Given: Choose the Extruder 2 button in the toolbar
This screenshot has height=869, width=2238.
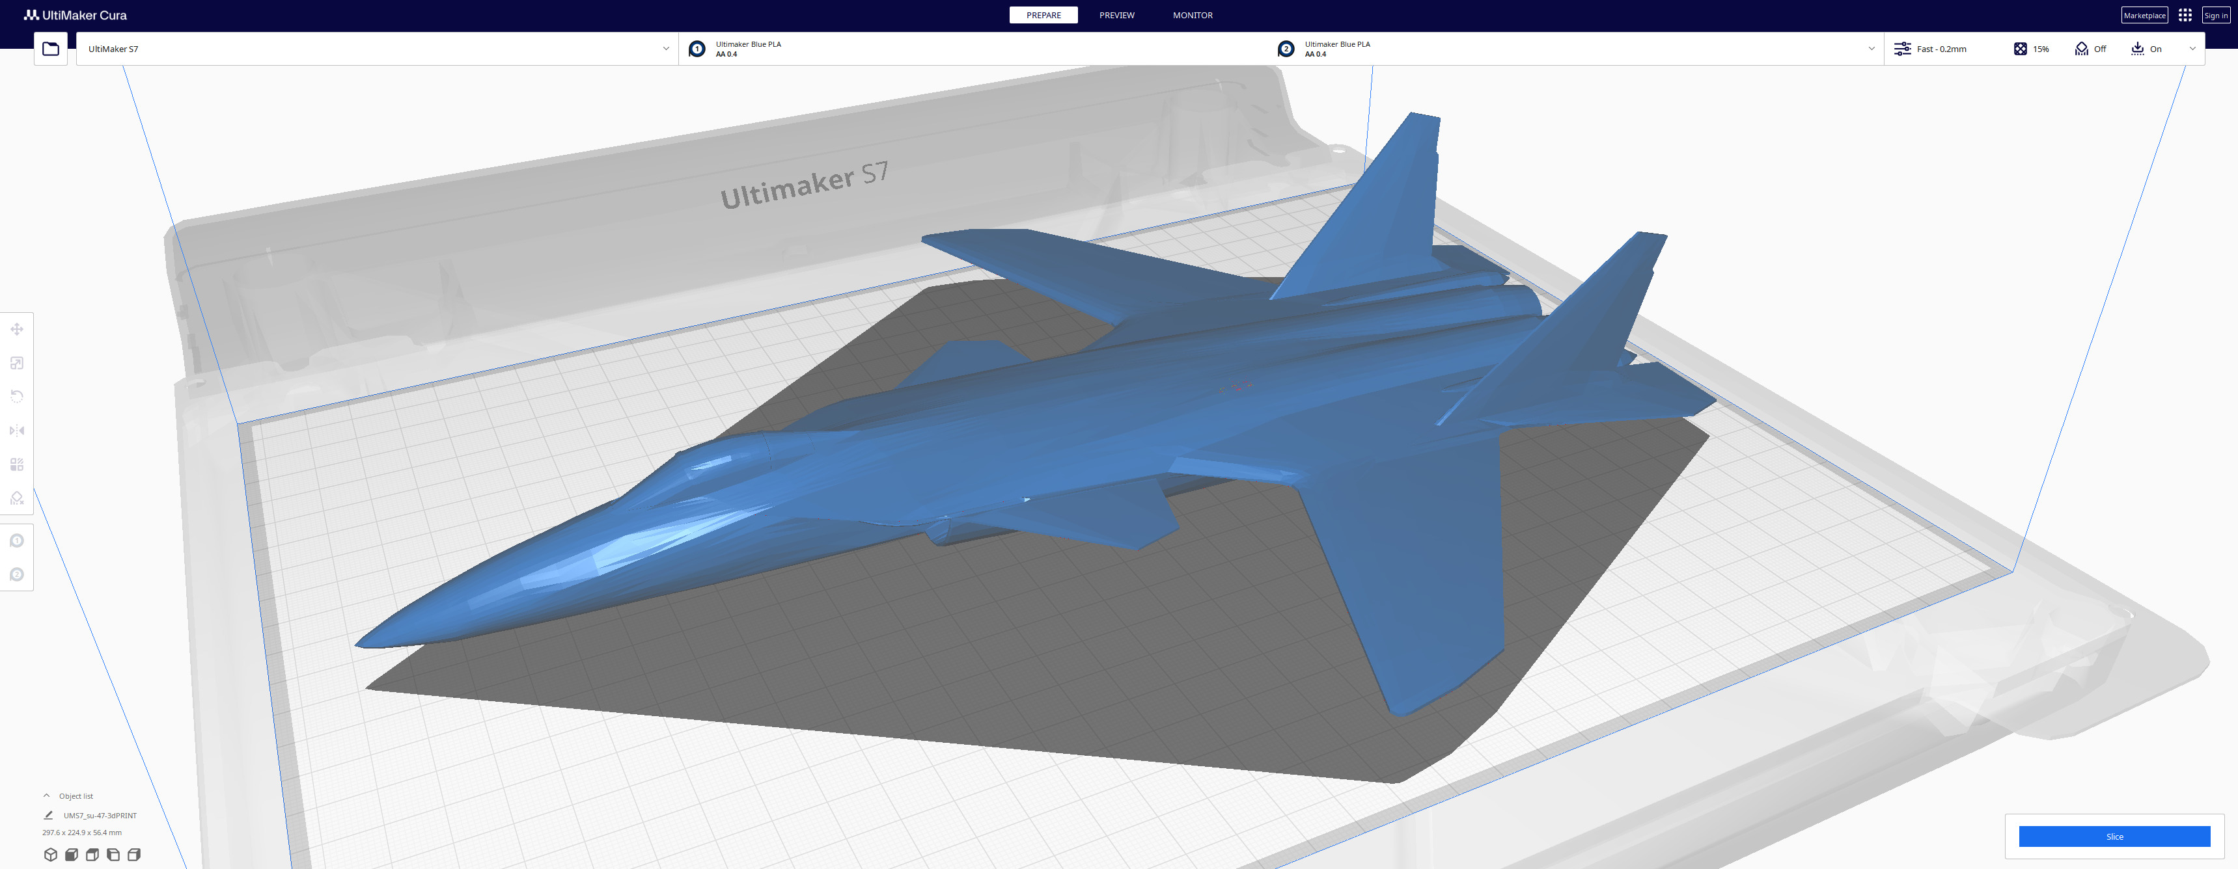Looking at the screenshot, I should (x=16, y=575).
